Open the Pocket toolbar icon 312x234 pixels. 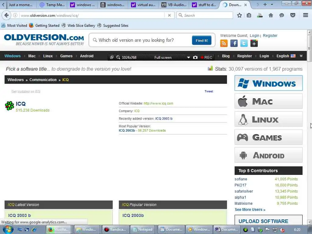293,15
